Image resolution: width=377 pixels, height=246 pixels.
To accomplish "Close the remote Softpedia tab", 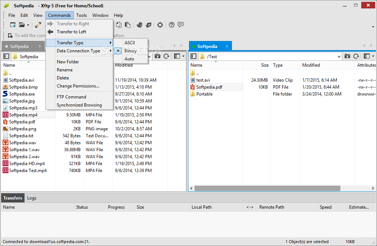I will 227,46.
